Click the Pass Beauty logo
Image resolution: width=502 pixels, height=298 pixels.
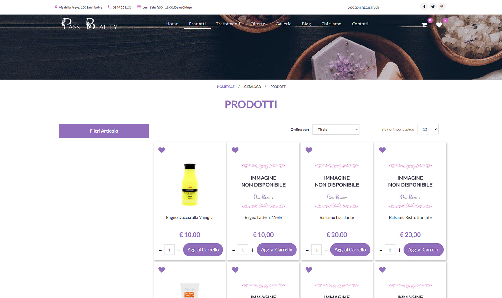click(x=89, y=24)
